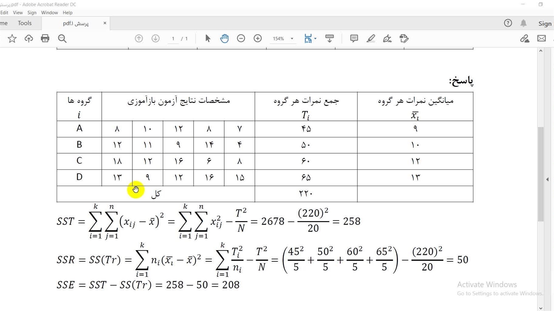Switch to the Tools tab
Viewport: 554px width, 311px height.
(25, 23)
